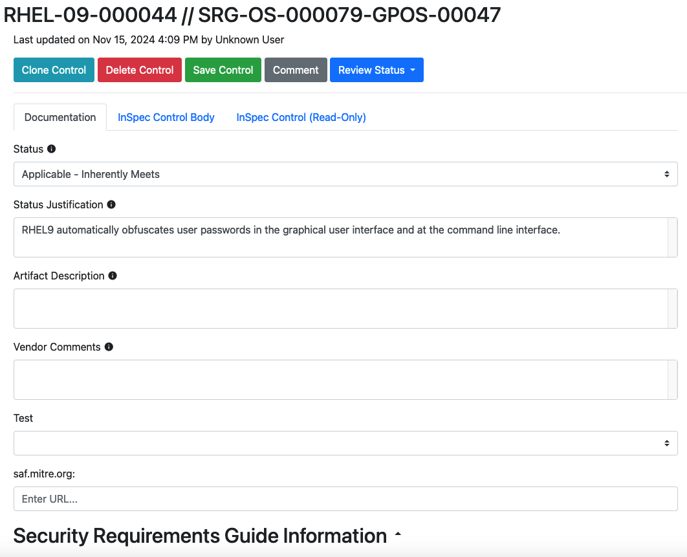Click the Status info icon

coord(52,149)
